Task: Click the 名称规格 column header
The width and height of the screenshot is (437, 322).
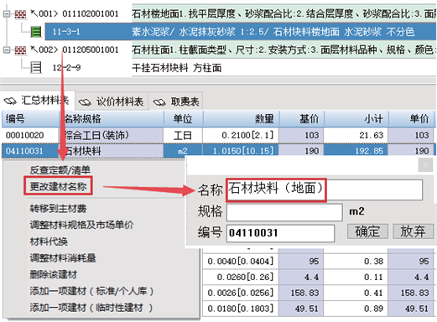Action: (x=112, y=119)
